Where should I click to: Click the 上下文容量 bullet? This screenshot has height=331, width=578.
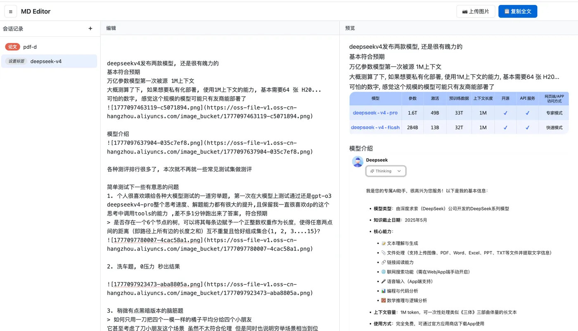(x=445, y=312)
